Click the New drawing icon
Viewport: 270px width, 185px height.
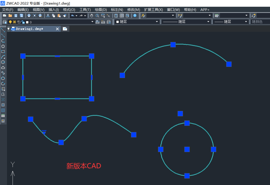tap(5, 16)
